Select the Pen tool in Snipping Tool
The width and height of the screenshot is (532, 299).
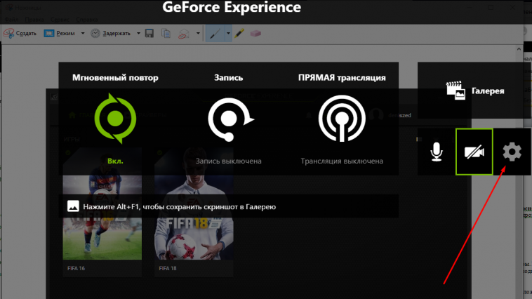(215, 33)
